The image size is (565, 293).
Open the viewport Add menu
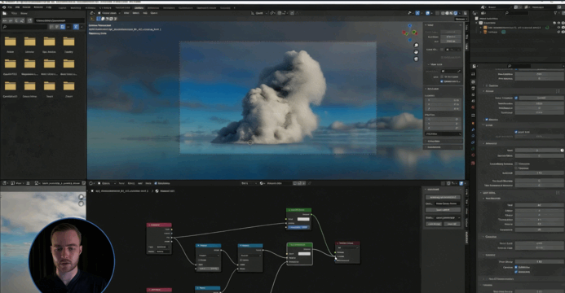click(145, 13)
